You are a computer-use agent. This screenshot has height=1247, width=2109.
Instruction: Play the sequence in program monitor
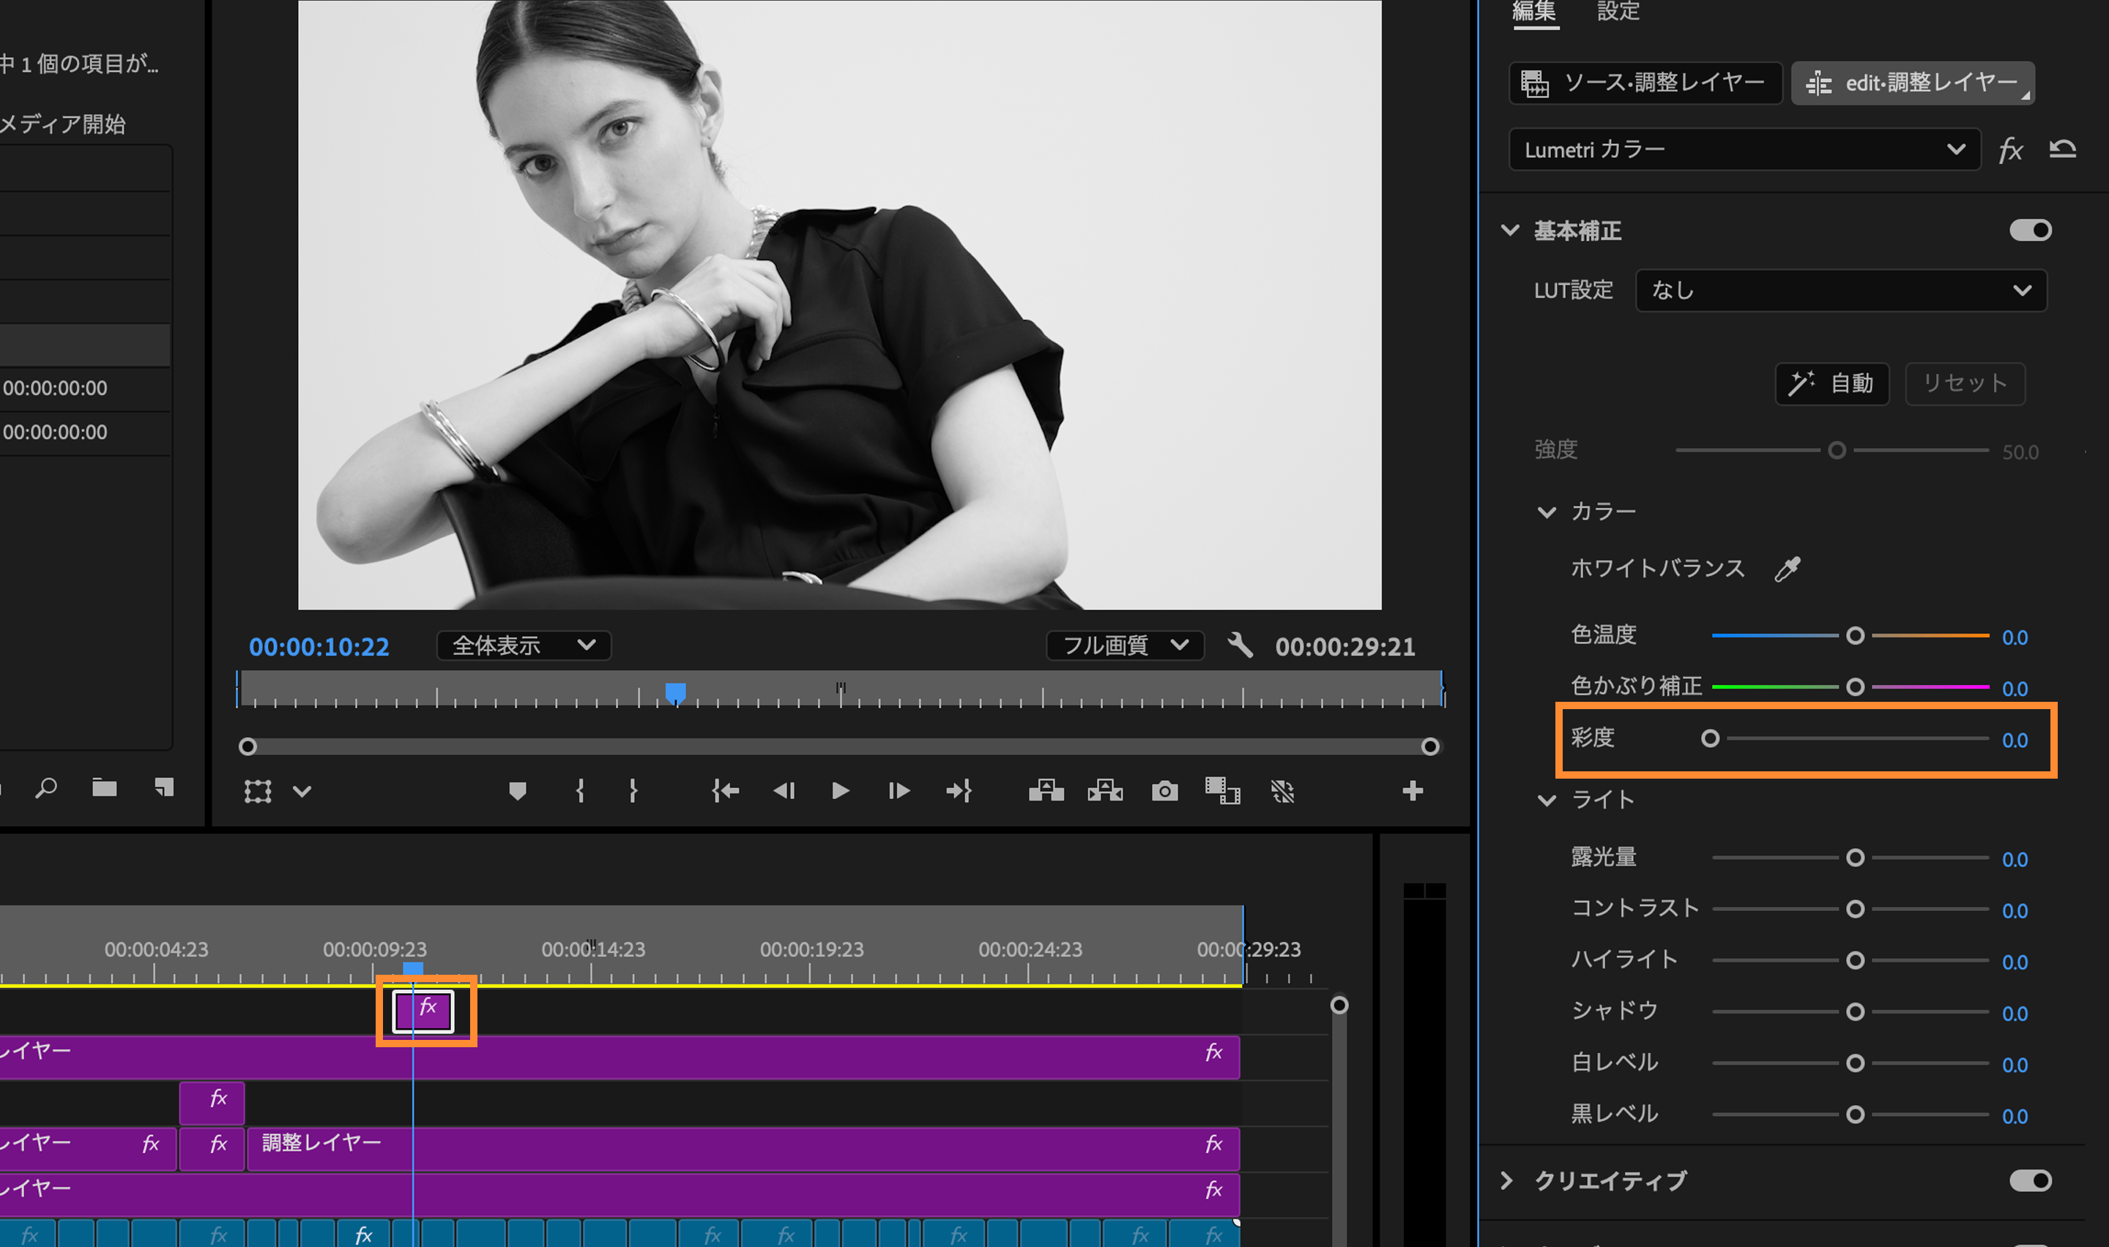point(840,791)
